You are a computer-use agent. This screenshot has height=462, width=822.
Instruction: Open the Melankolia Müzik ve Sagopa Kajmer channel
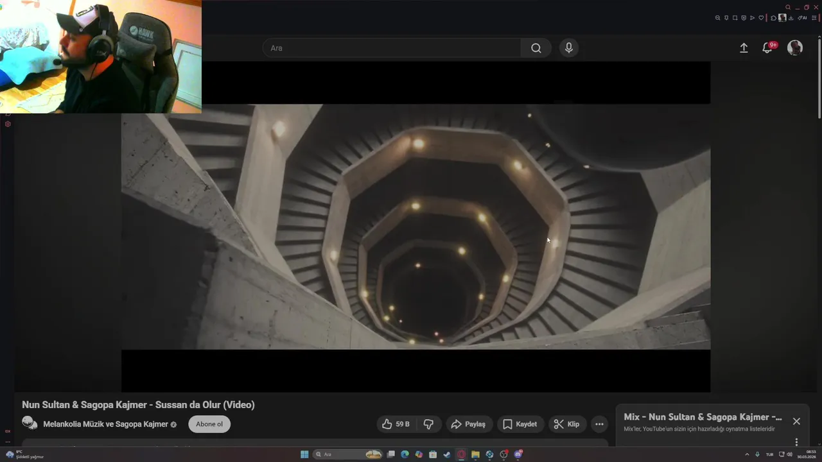(x=105, y=424)
